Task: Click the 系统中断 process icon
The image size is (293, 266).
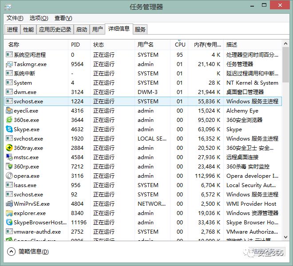Action: pos(9,73)
